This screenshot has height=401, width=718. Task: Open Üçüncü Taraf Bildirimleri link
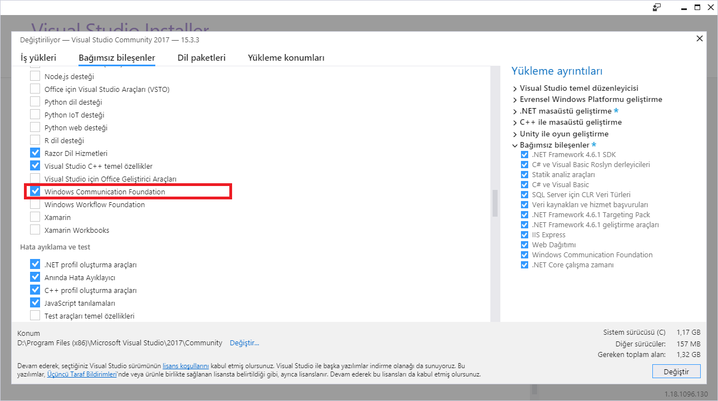pos(82,375)
